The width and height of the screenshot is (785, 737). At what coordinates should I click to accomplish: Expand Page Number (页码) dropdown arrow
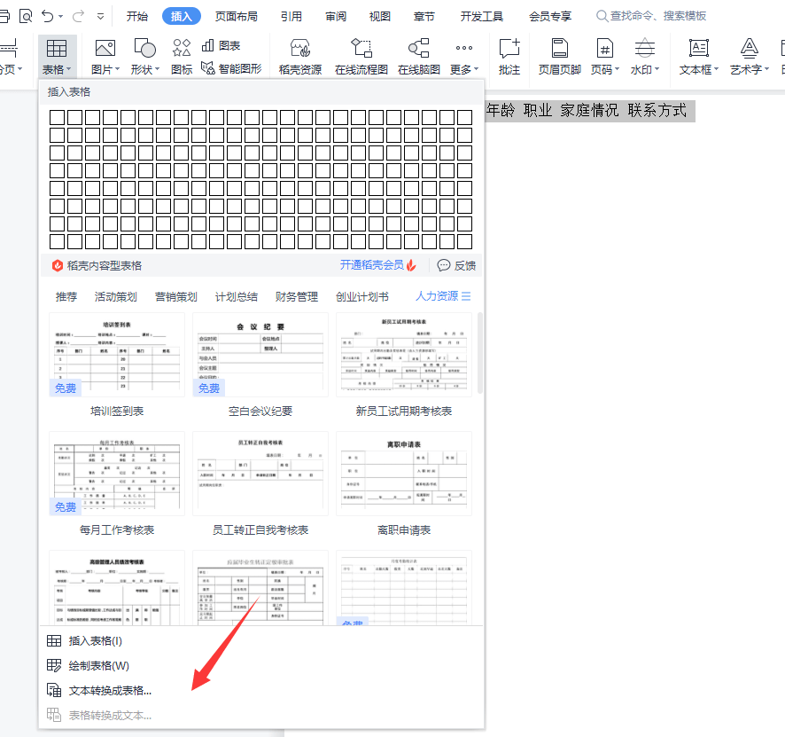pos(617,69)
